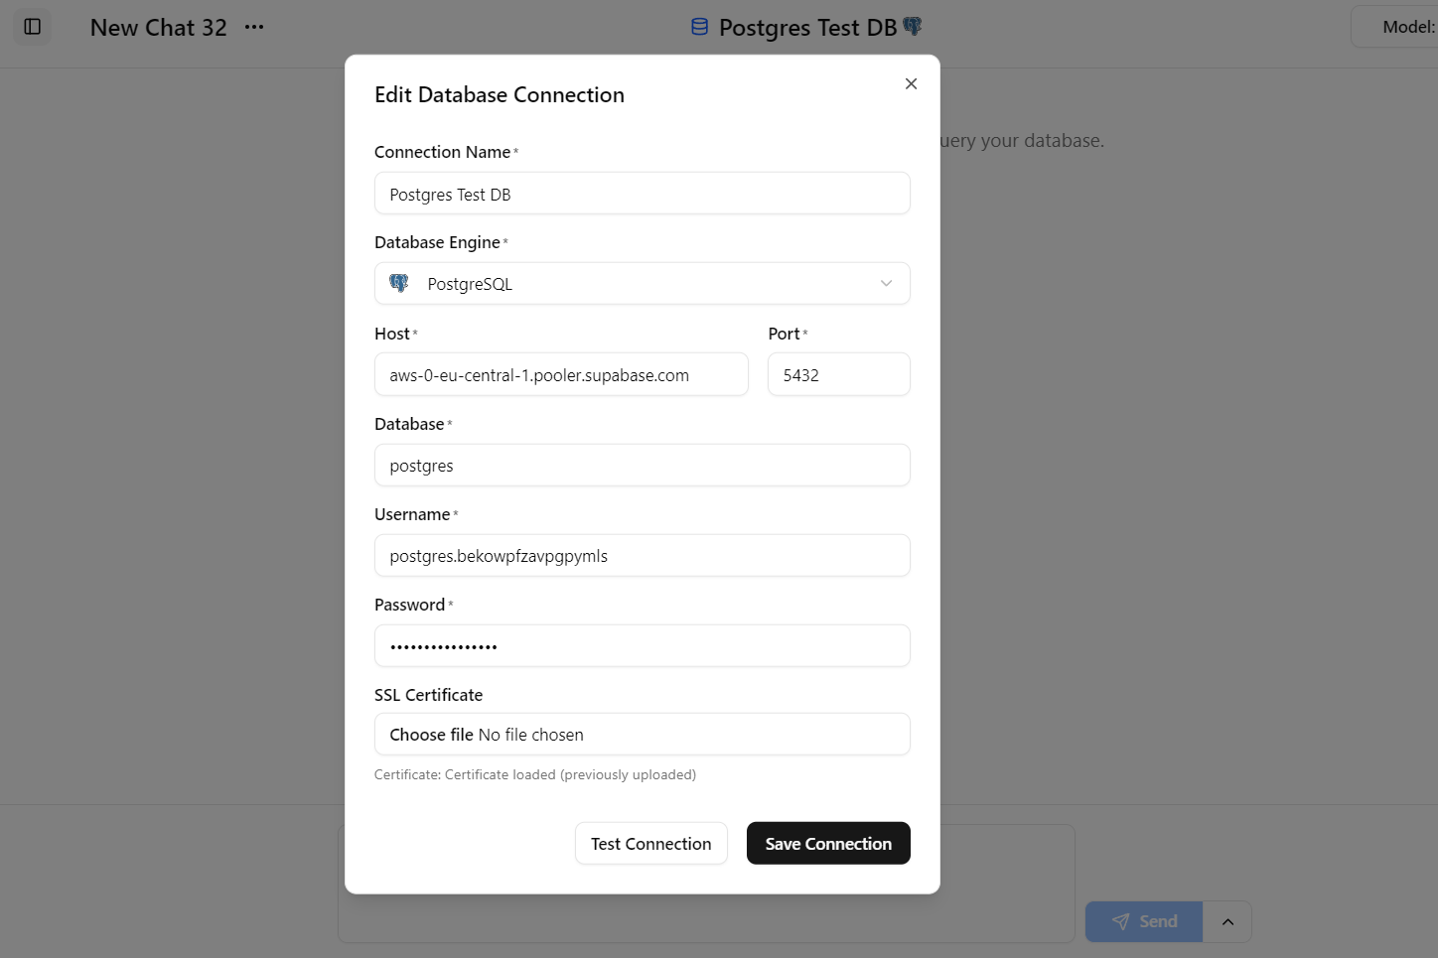Click Choose file under SSL Certificate
This screenshot has height=958, width=1438.
[431, 734]
